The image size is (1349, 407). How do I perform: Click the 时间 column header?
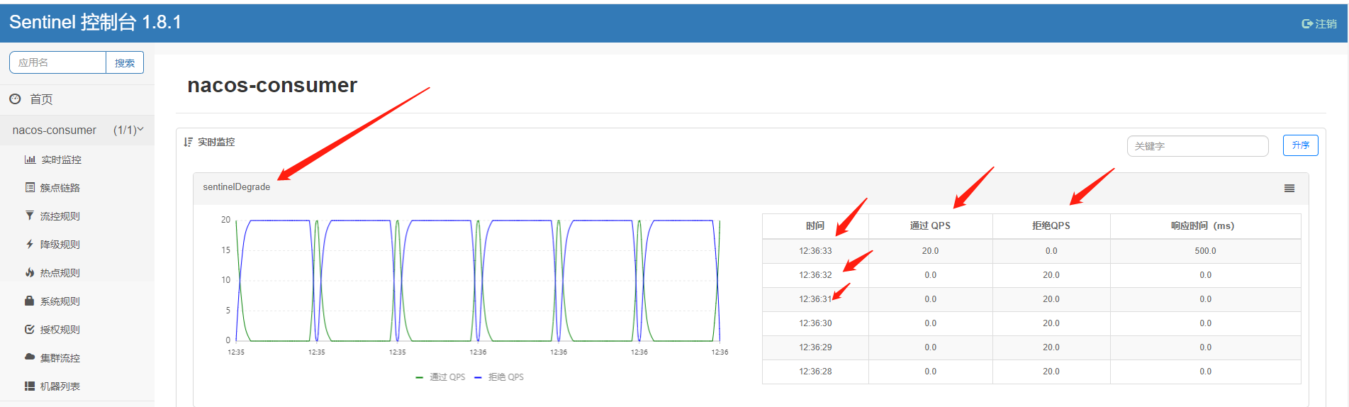(815, 225)
